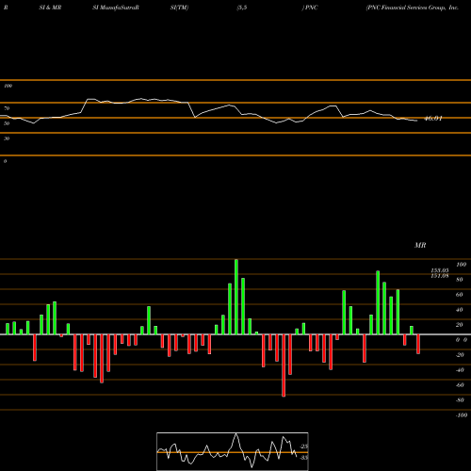Click the price value 153.05

point(440,270)
